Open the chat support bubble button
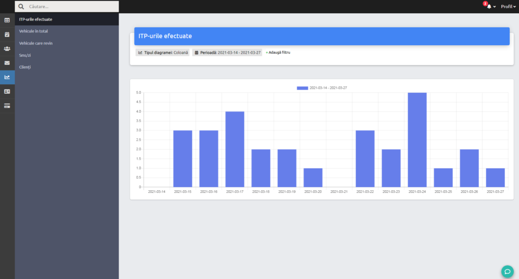Viewport: 519px width, 279px height. 507,271
